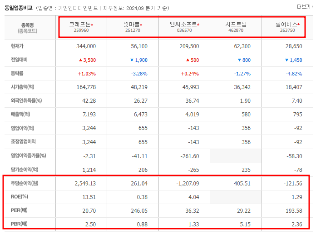Image resolution: width=316 pixels, height=235 pixels.
Task: Click foreign ownership value 7.40
Action: [297, 101]
